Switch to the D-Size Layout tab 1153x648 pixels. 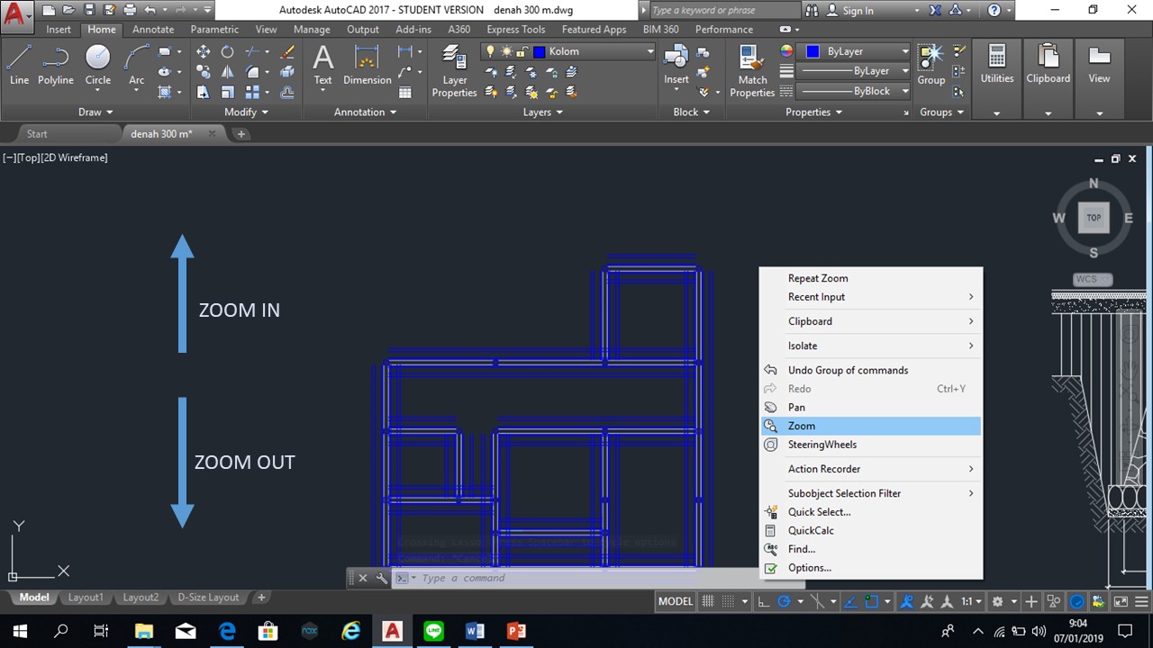pyautogui.click(x=208, y=597)
